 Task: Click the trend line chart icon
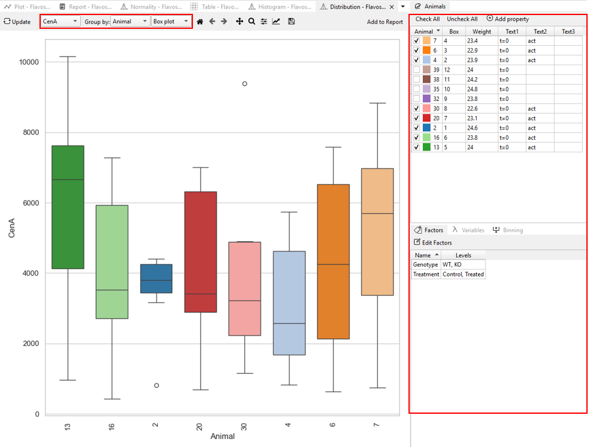(x=276, y=21)
